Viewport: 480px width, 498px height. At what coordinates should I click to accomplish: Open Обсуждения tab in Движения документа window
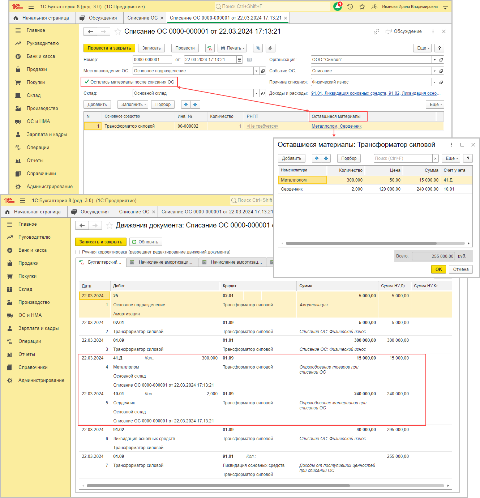coord(90,212)
